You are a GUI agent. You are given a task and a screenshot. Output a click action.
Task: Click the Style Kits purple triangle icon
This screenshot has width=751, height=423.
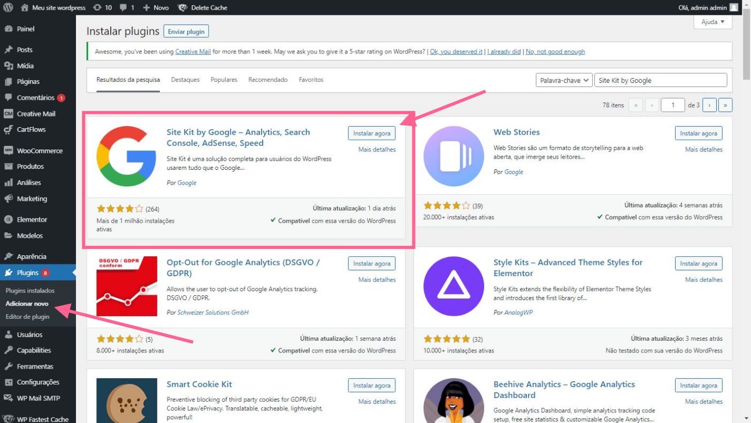click(x=454, y=287)
